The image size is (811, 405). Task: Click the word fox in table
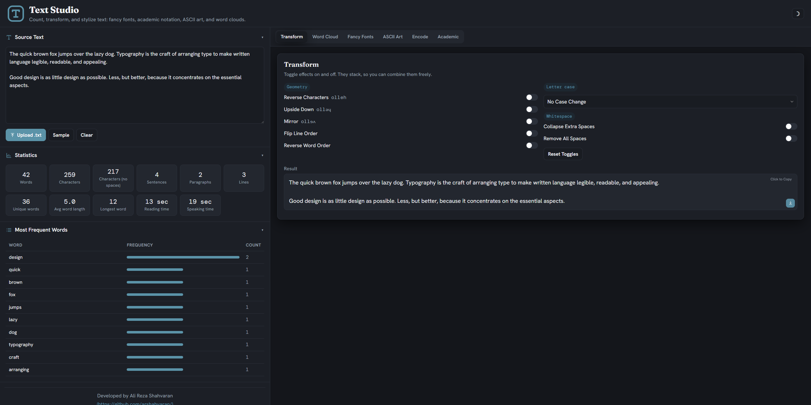12,295
